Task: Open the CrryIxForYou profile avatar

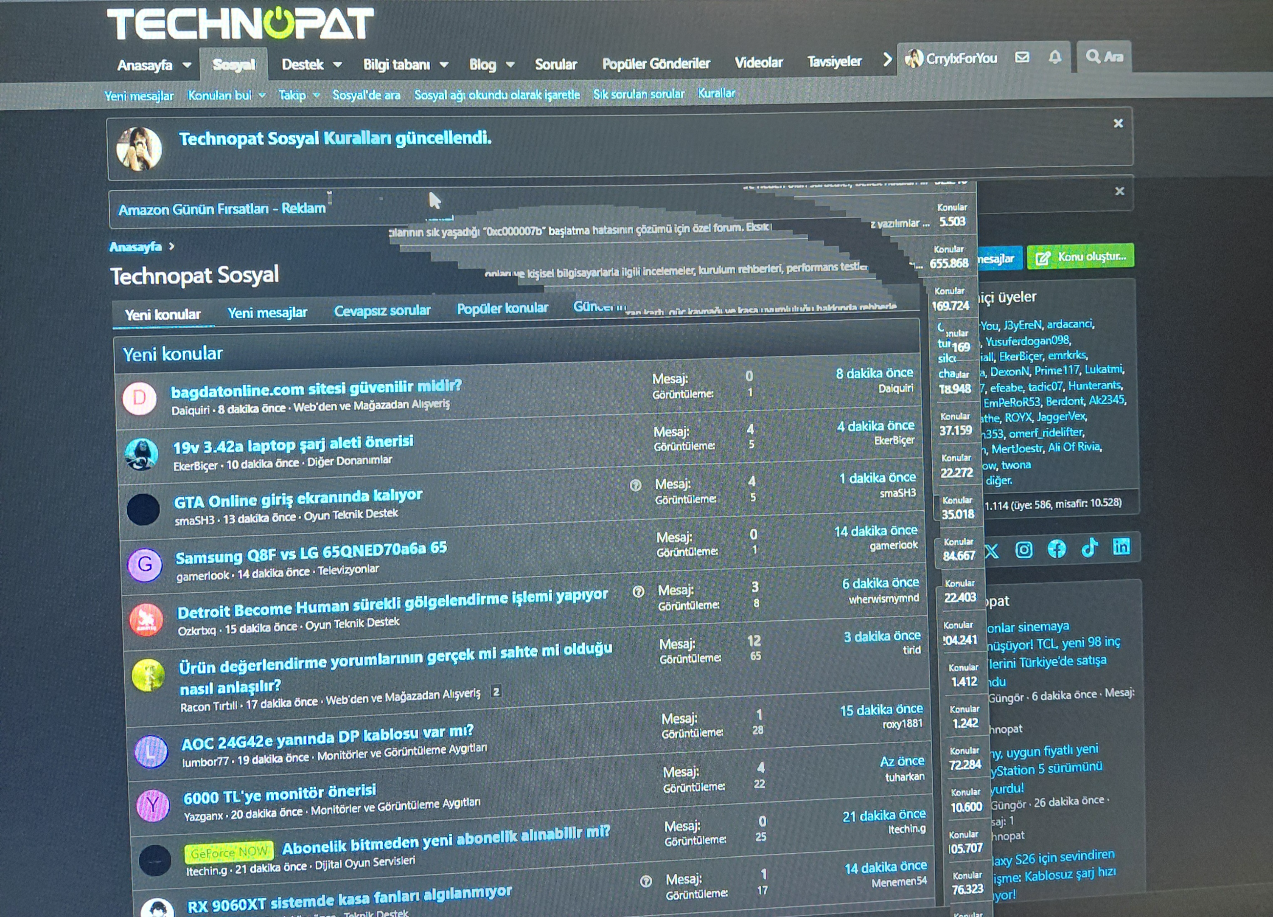Action: point(914,58)
